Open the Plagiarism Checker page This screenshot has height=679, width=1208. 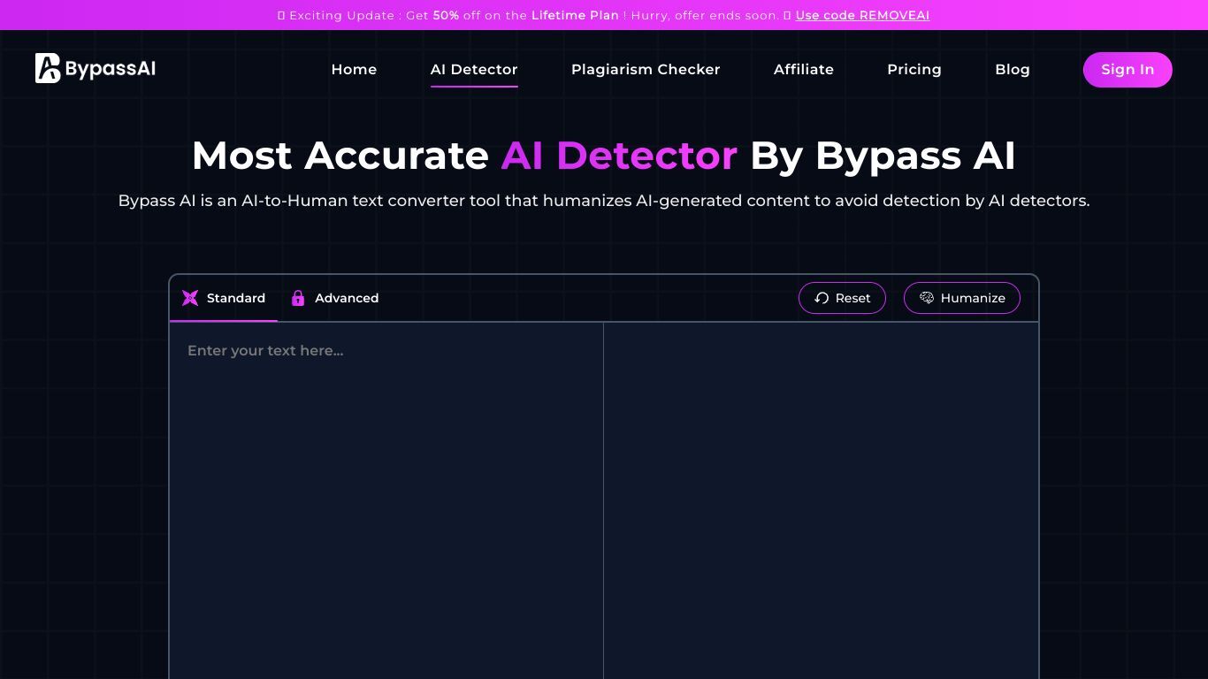pos(646,69)
